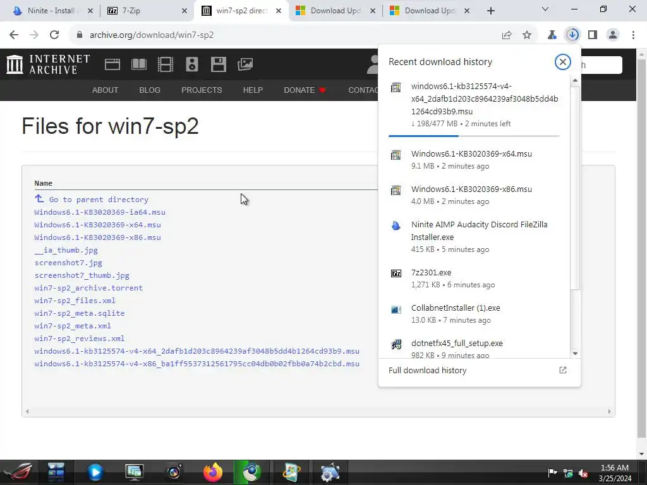Click the browser back arrow
Screen dimensions: 647x485
(14, 35)
